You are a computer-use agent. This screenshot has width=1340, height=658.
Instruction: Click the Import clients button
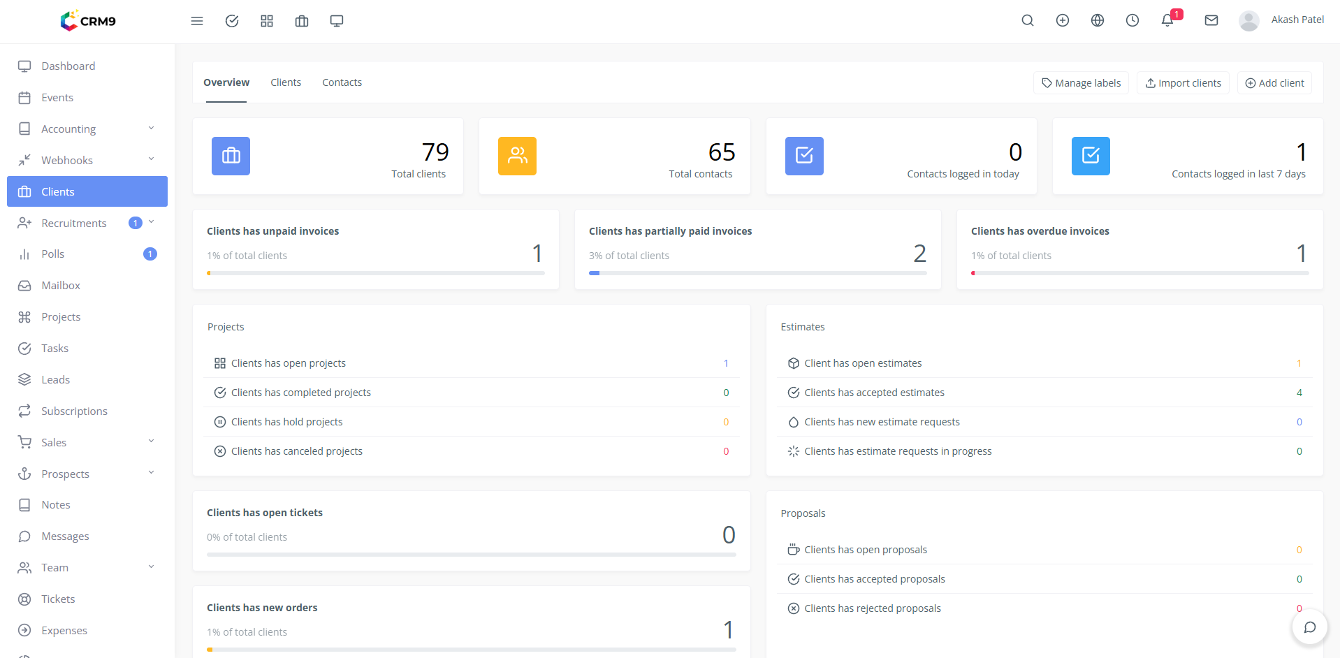tap(1183, 83)
